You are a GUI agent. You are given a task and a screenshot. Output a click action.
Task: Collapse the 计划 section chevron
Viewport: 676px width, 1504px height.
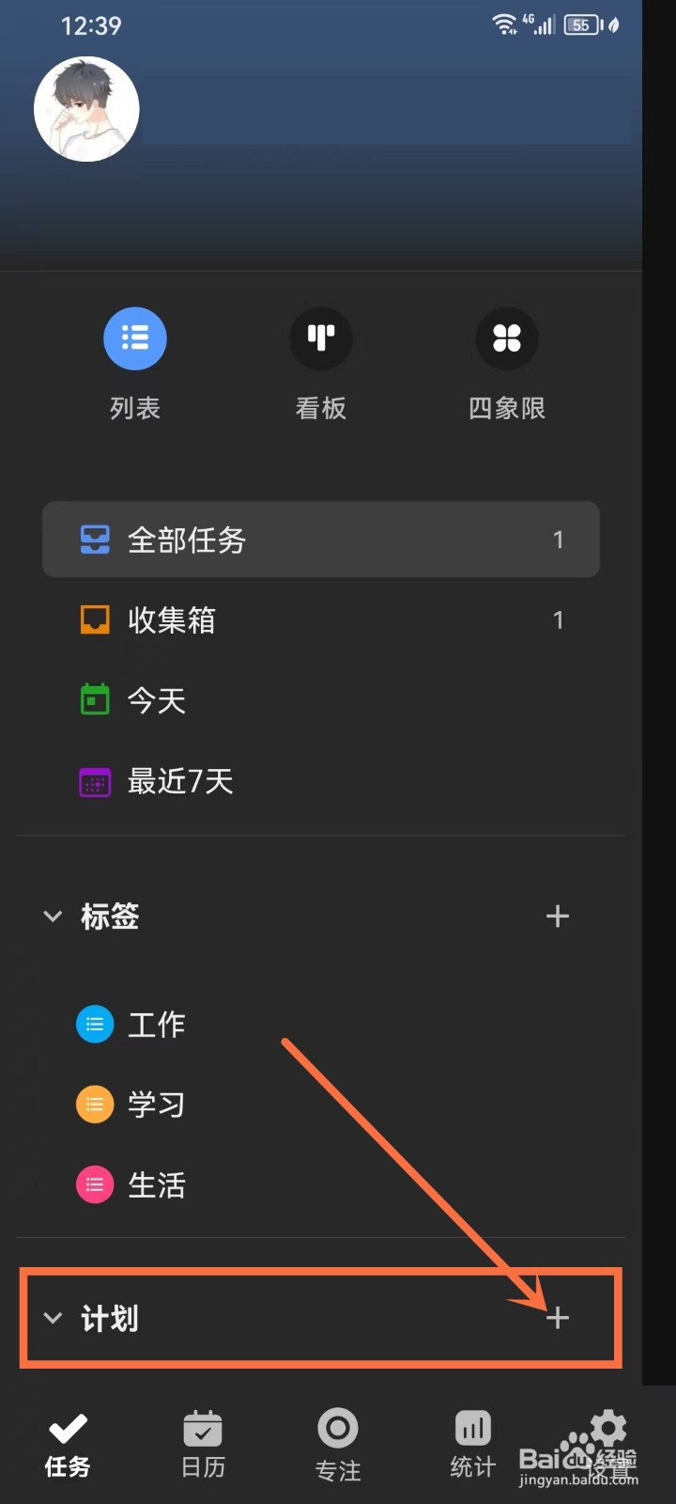click(53, 1318)
